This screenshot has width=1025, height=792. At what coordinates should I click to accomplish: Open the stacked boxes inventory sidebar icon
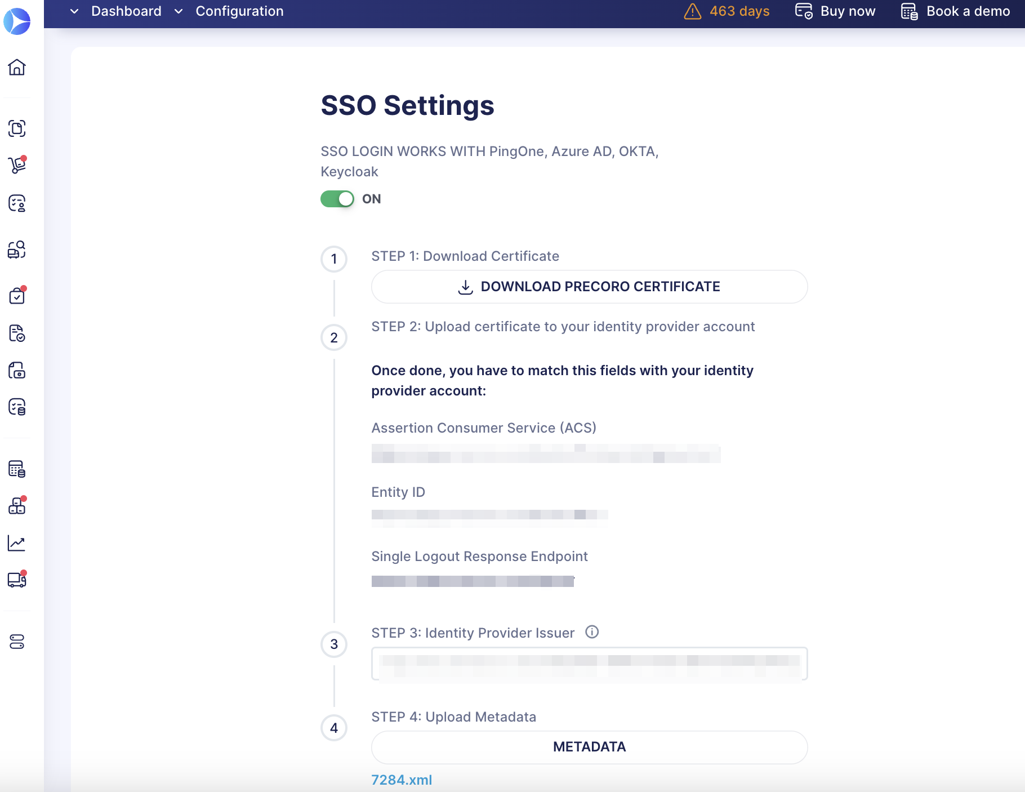[17, 505]
